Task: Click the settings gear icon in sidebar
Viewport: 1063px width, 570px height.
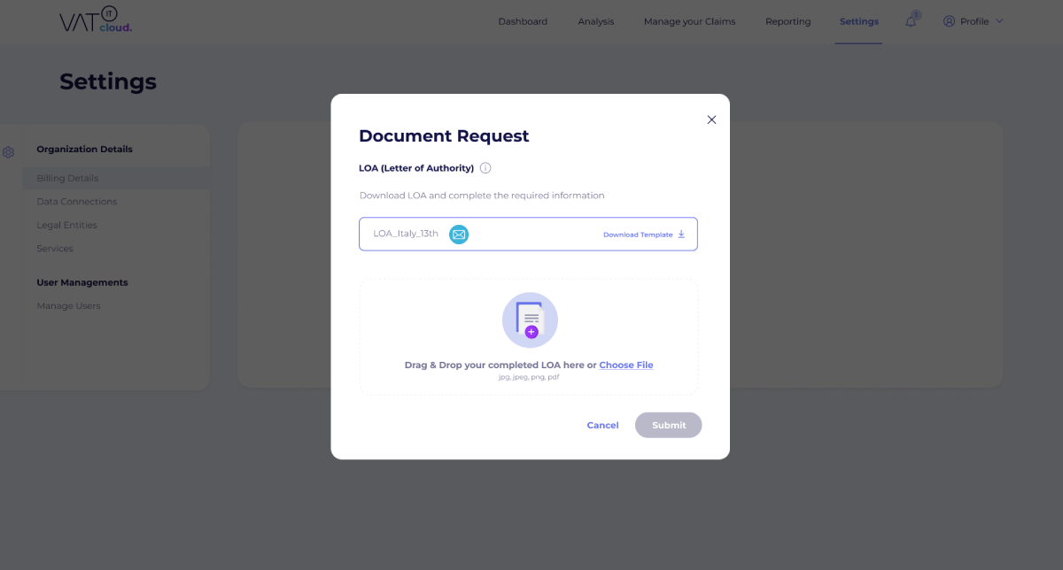Action: [x=9, y=152]
